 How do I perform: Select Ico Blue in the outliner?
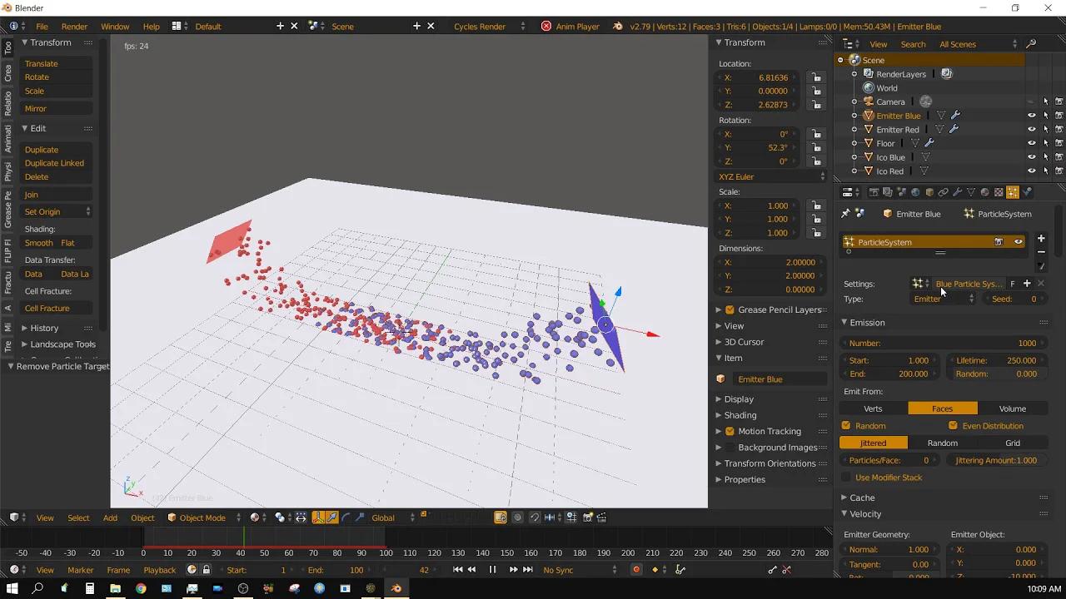tap(890, 156)
